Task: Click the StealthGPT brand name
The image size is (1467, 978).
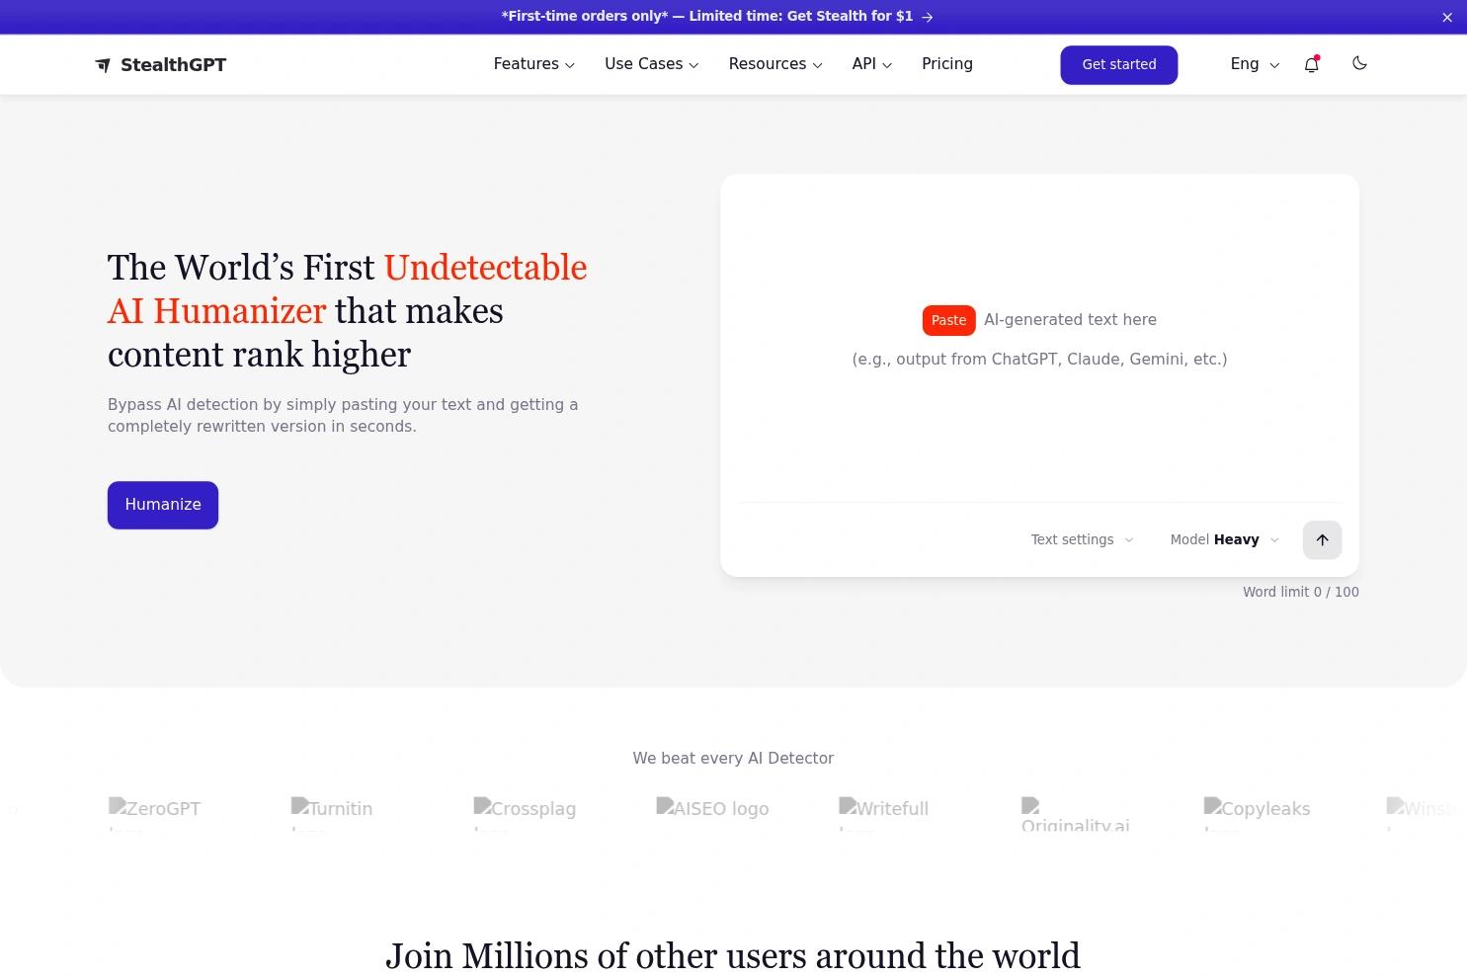Action: pyautogui.click(x=173, y=65)
